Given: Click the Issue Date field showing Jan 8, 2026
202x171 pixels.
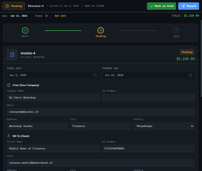Looking at the screenshot, I should [x=53, y=75].
